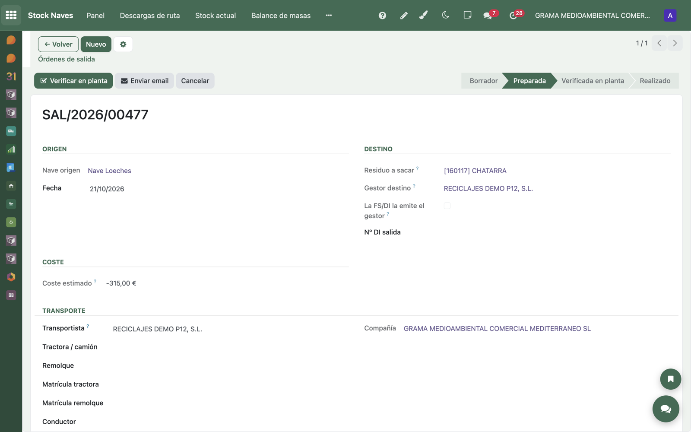Image resolution: width=691 pixels, height=432 pixels.
Task: Follow Órdenes de salida breadcrumb link
Action: (67, 59)
